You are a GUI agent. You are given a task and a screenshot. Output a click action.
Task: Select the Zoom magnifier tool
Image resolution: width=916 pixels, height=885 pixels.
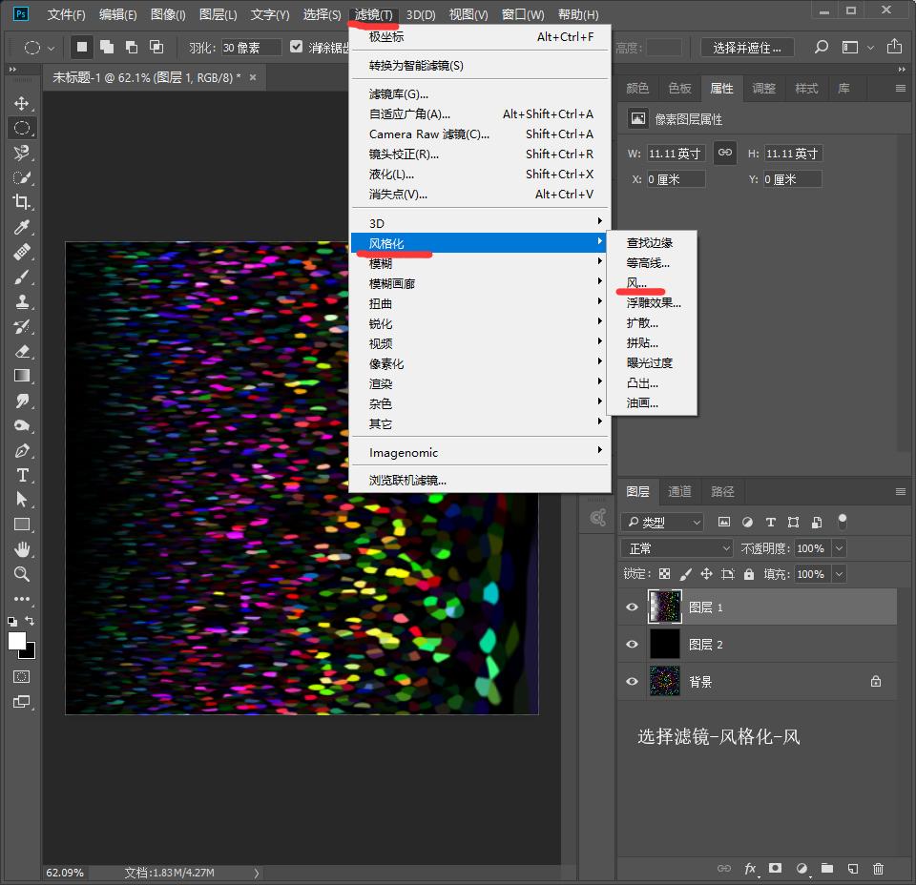point(21,574)
